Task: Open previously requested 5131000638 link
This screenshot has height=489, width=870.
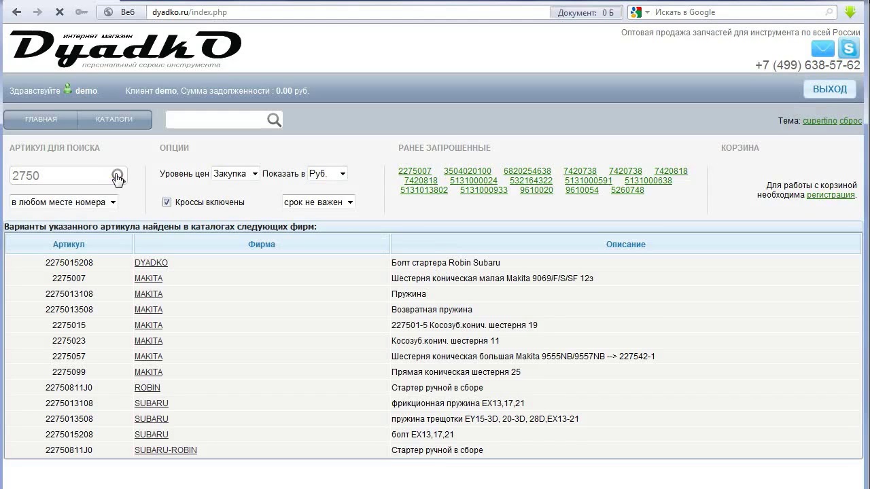Action: 648,181
